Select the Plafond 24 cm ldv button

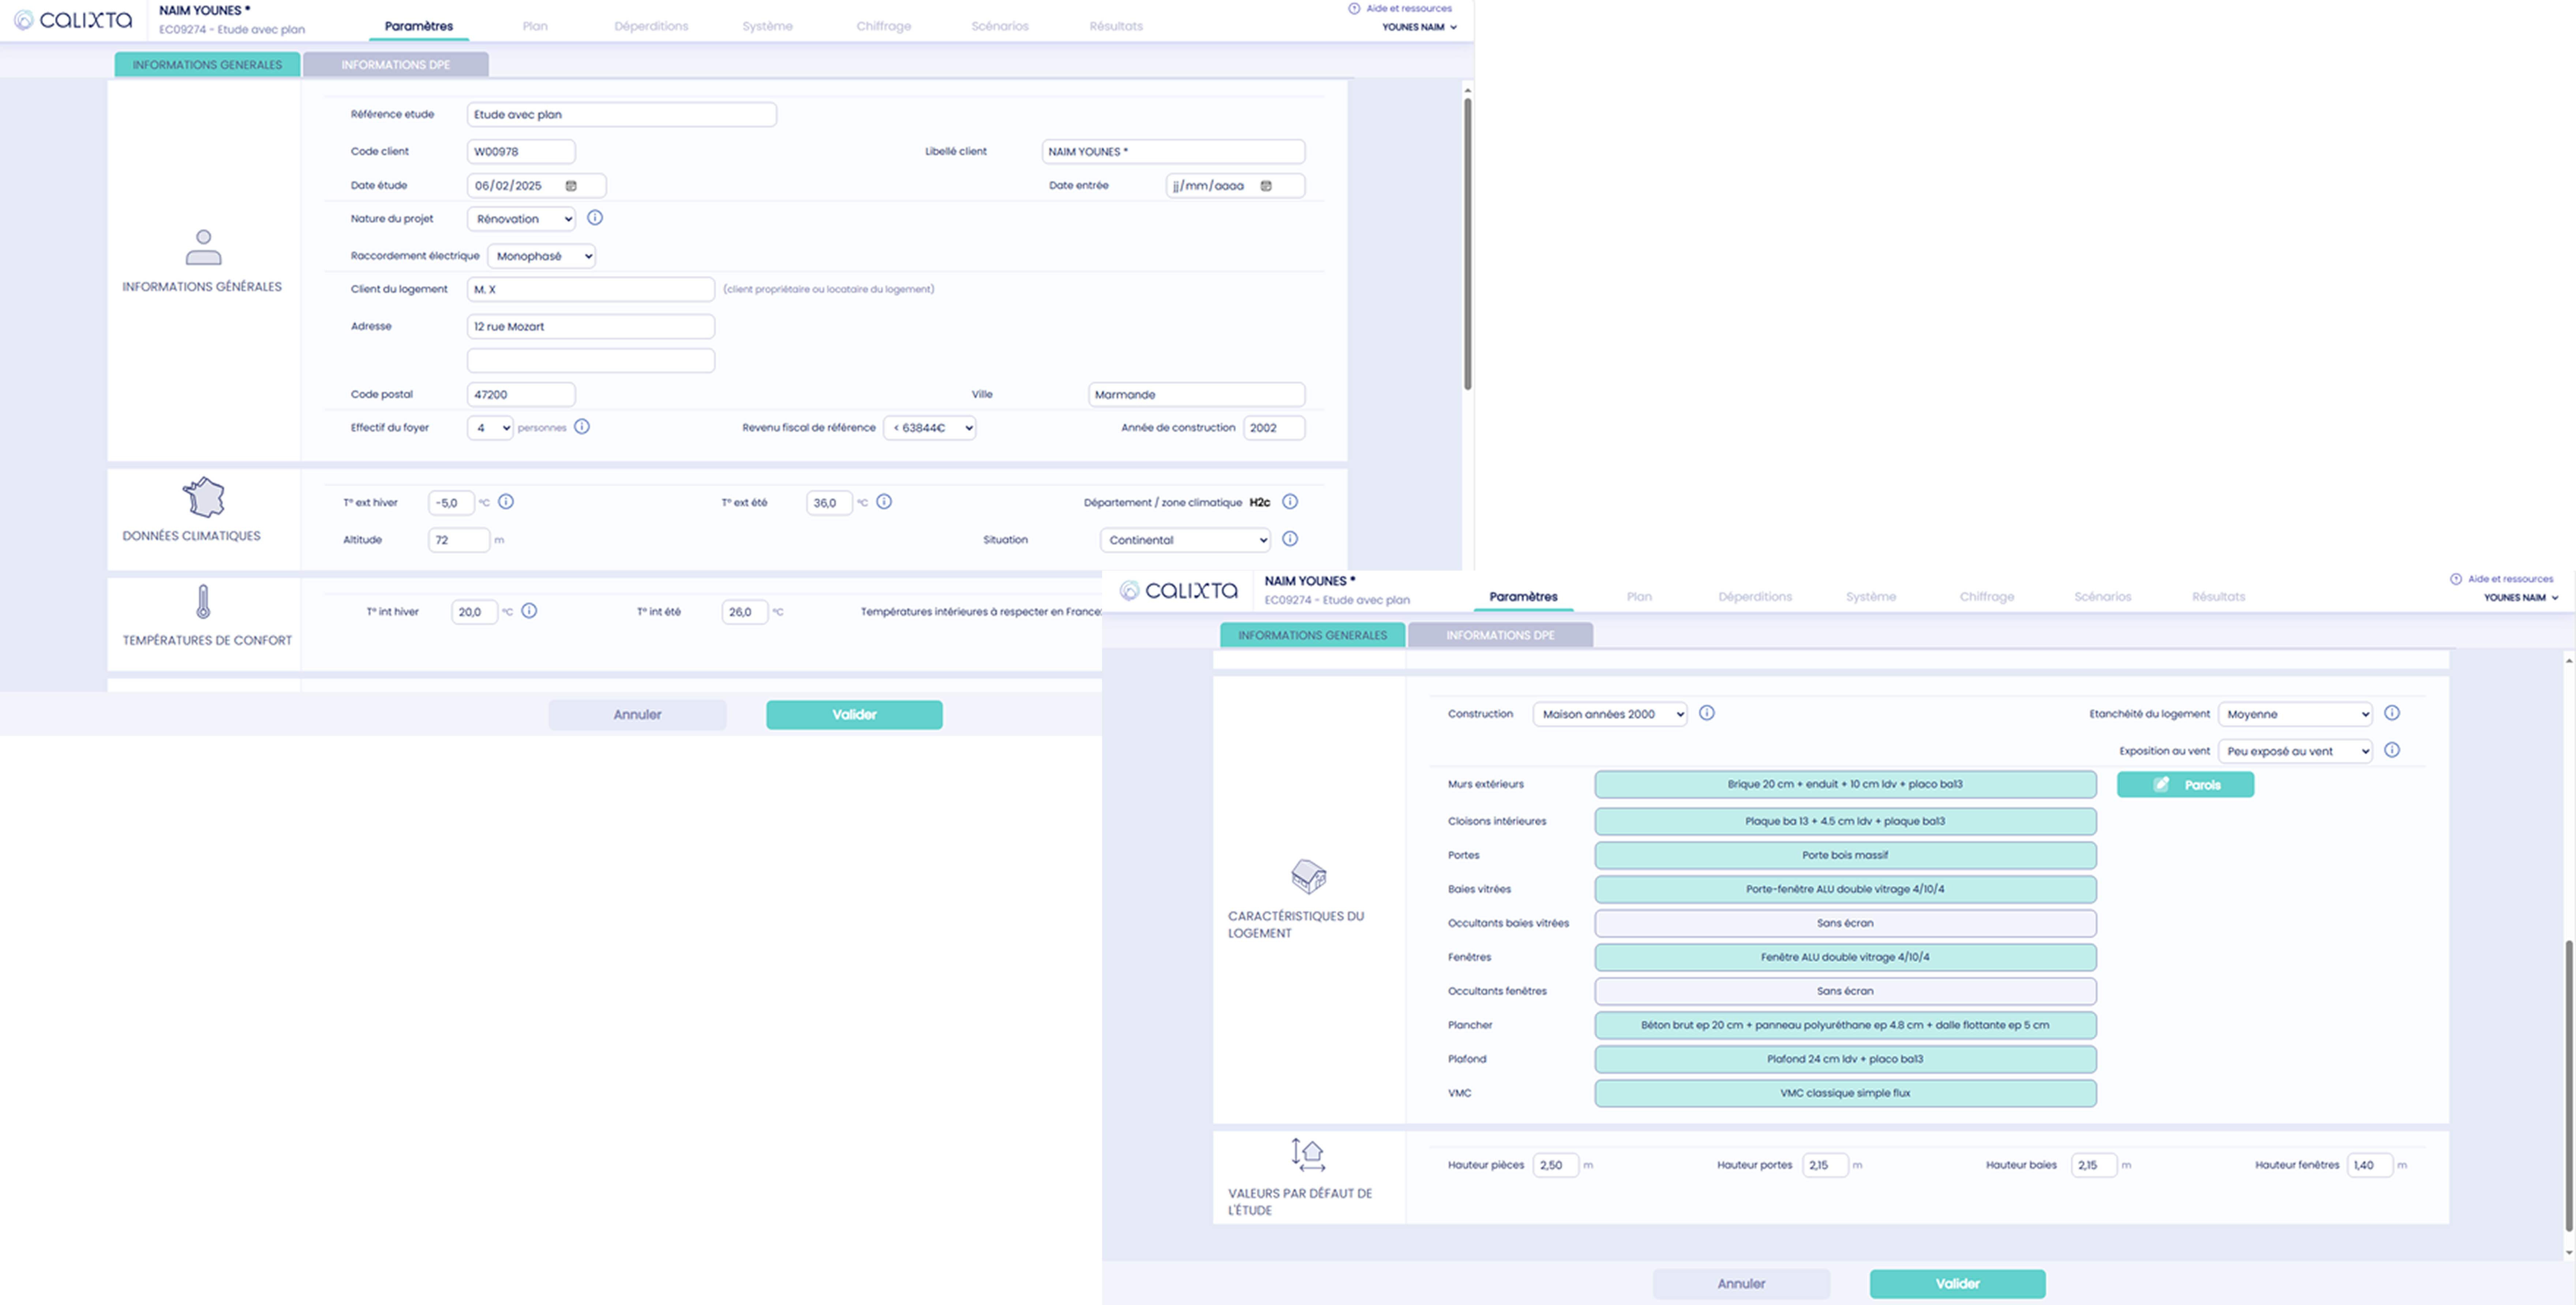[x=1845, y=1059]
